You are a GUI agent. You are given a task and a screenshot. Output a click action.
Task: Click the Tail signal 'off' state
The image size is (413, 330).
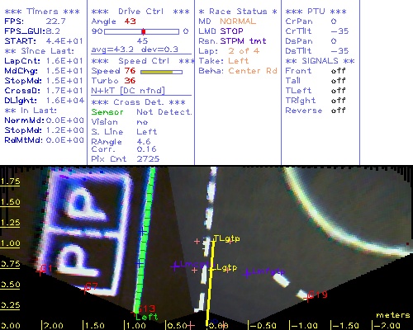point(339,81)
